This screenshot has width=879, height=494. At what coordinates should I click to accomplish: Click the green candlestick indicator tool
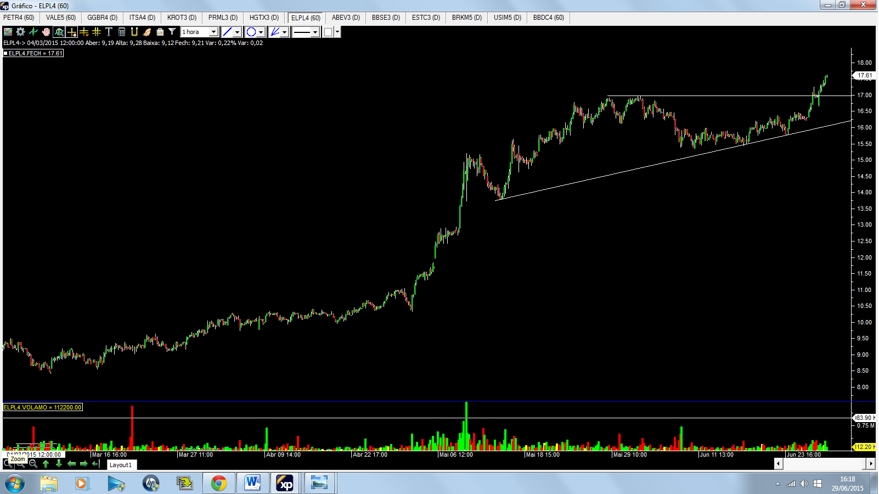point(33,32)
